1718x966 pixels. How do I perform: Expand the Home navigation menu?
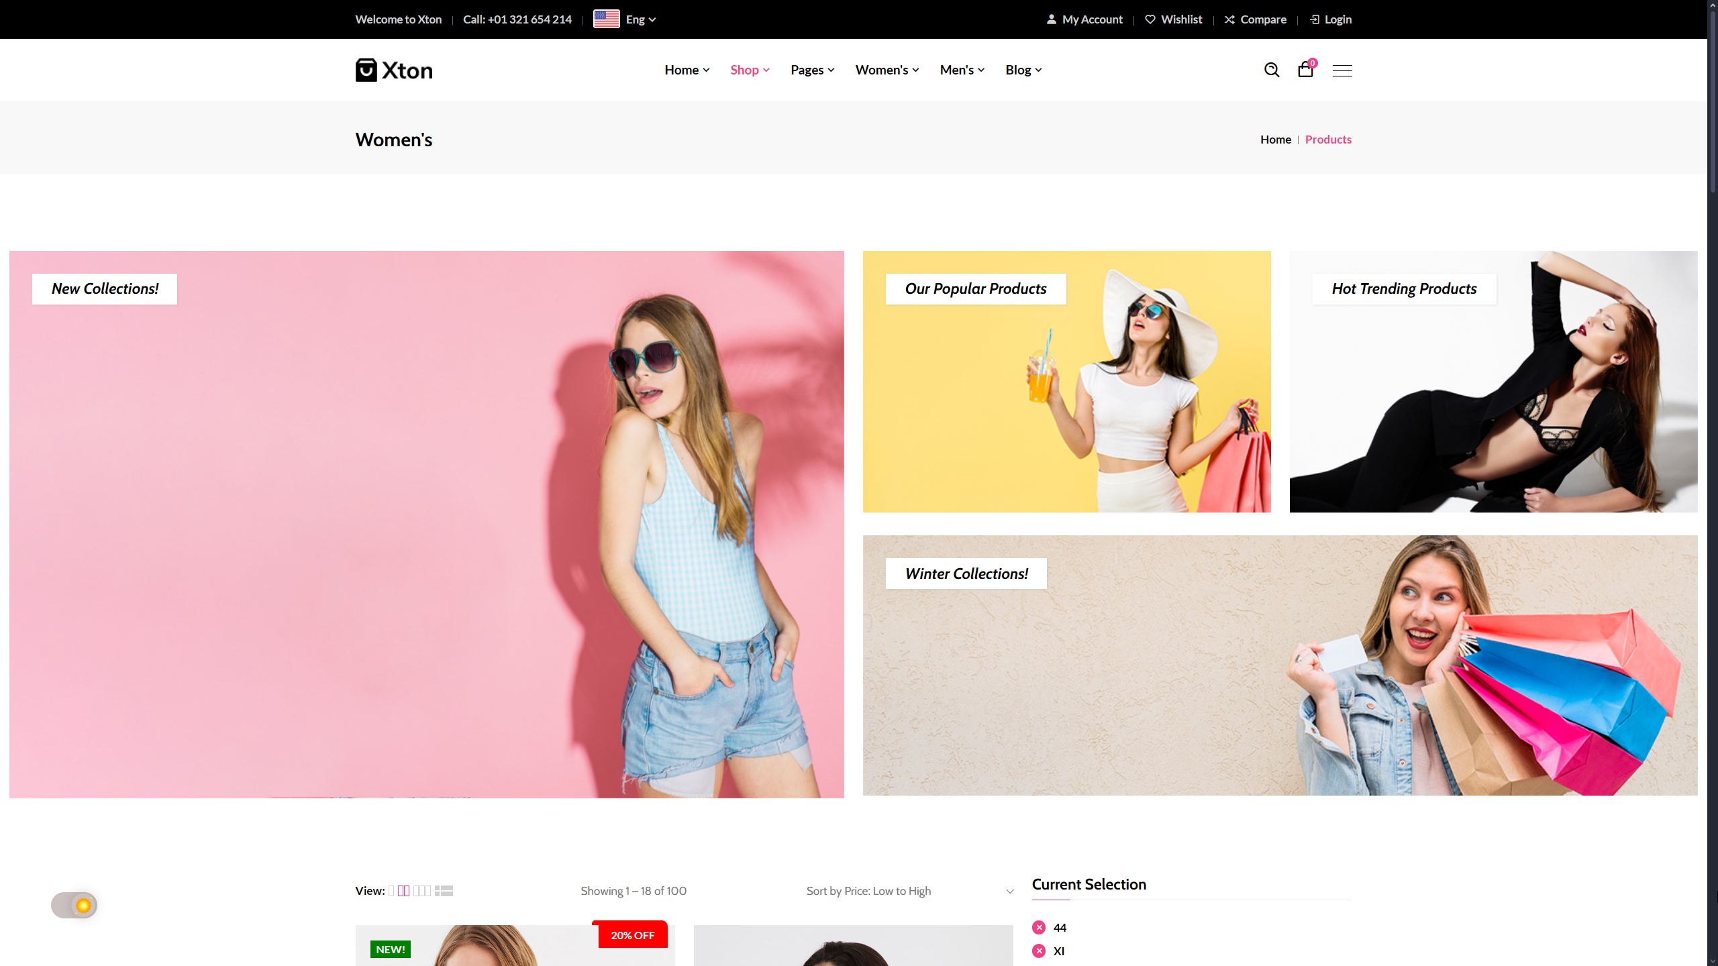pyautogui.click(x=687, y=70)
